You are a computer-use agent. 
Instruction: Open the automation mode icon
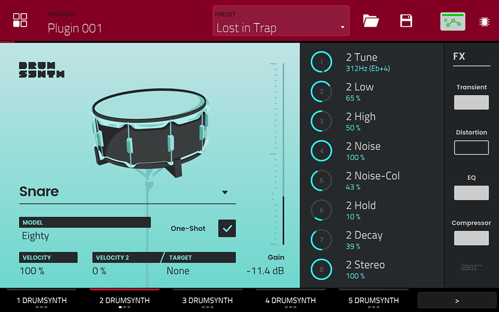[452, 21]
